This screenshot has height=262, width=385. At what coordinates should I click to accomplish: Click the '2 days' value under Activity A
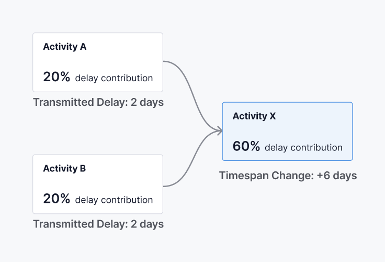(147, 102)
